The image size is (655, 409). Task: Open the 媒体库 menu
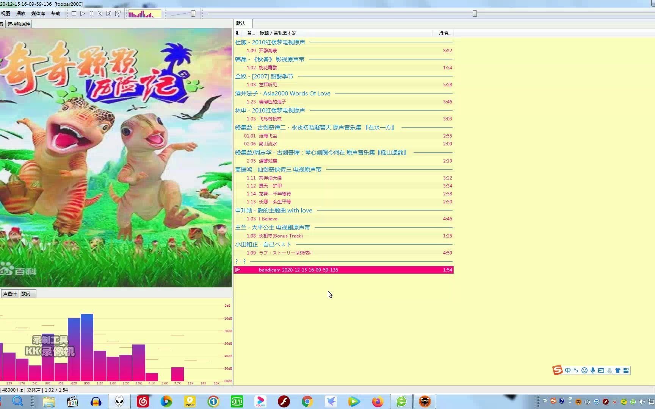[38, 14]
